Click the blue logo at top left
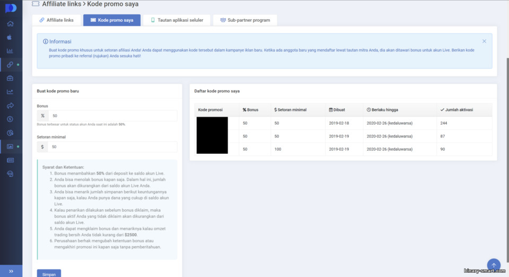This screenshot has width=509, height=277. (11, 8)
